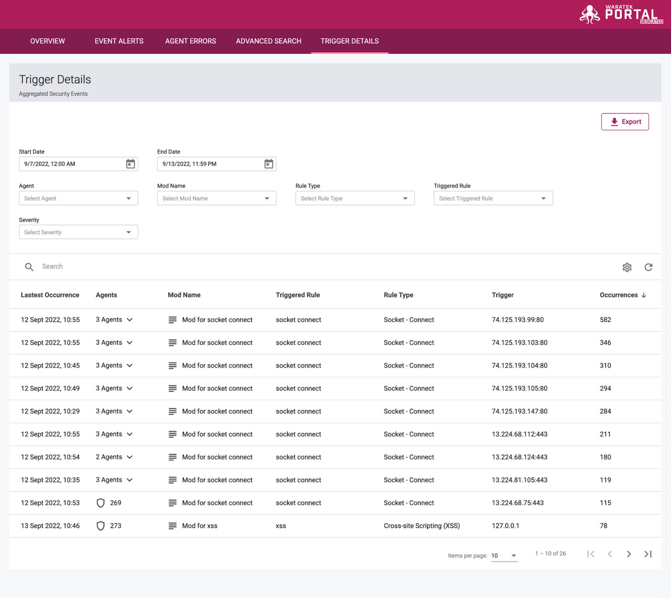Screen dimensions: 671x598
Task: Click the table search magnifier icon
Action: (29, 267)
